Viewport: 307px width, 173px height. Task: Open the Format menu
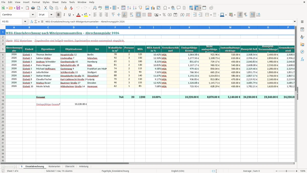[36, 2]
